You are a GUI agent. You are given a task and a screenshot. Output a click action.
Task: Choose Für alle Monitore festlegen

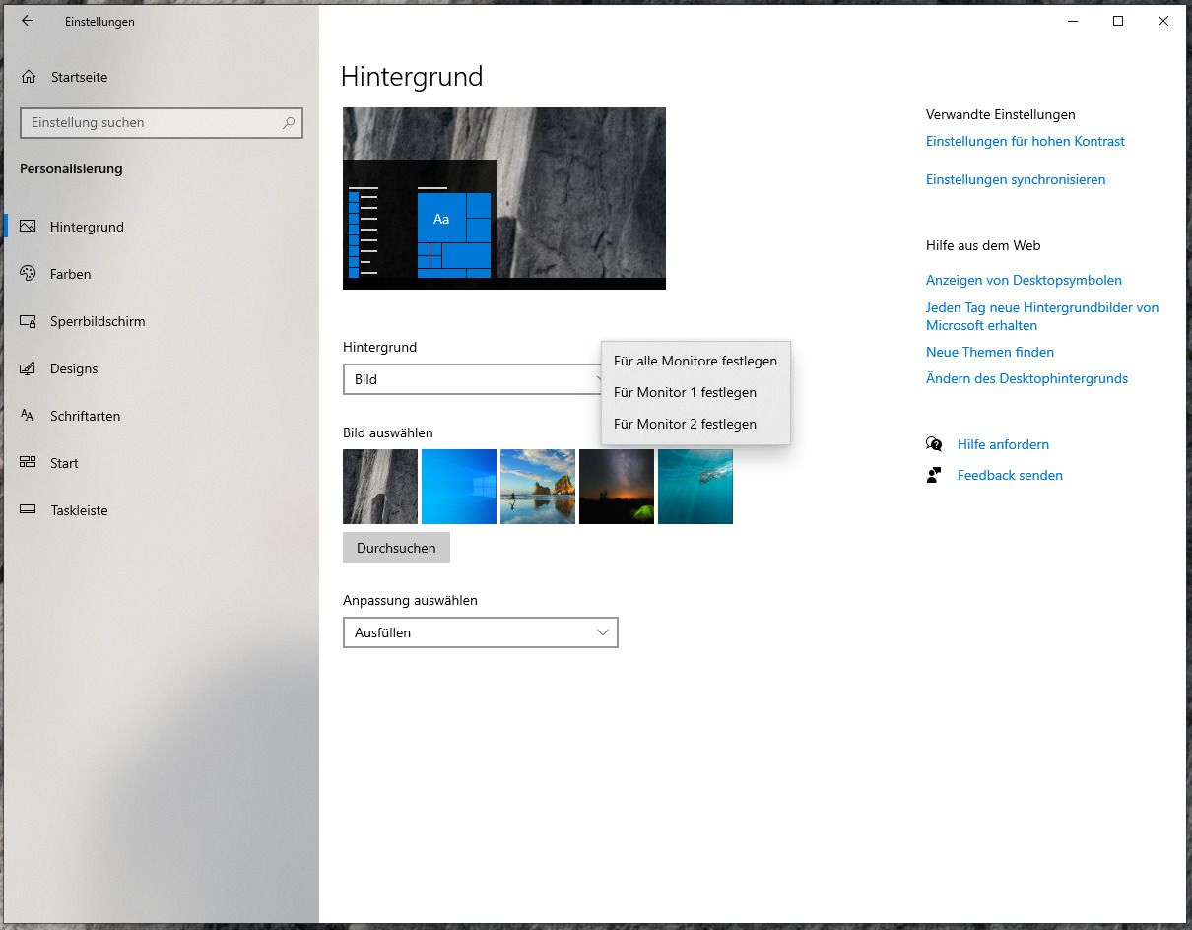[x=695, y=361]
